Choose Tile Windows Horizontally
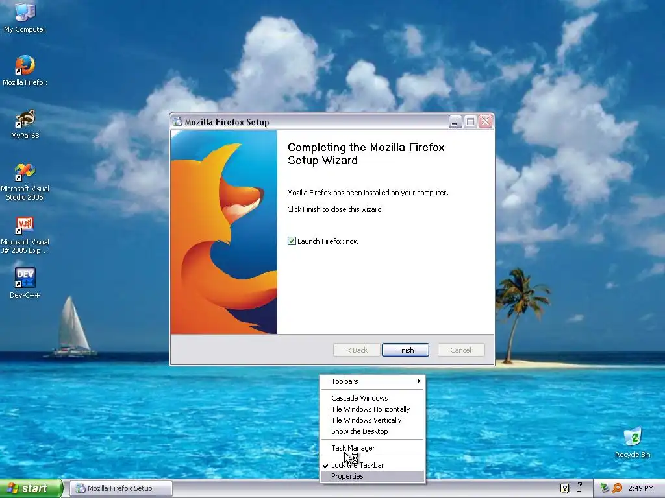 point(372,409)
